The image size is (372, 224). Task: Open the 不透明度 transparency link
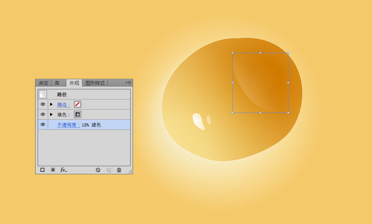pos(68,125)
